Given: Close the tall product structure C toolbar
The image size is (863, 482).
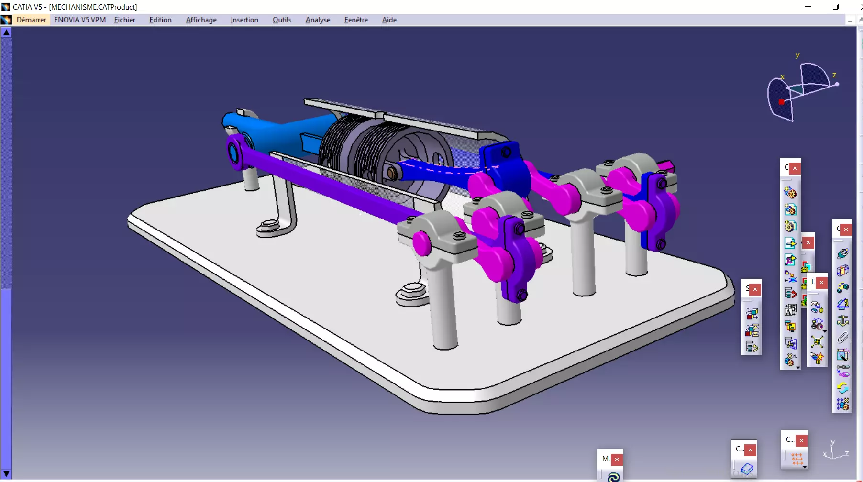Looking at the screenshot, I should [795, 168].
